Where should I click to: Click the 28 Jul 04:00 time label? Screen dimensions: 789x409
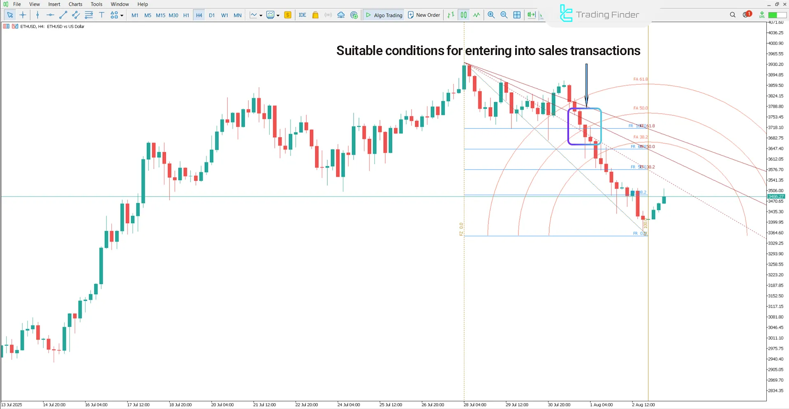[x=475, y=404]
